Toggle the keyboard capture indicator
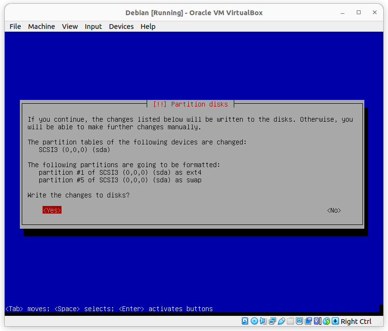The image size is (388, 331). point(335,321)
